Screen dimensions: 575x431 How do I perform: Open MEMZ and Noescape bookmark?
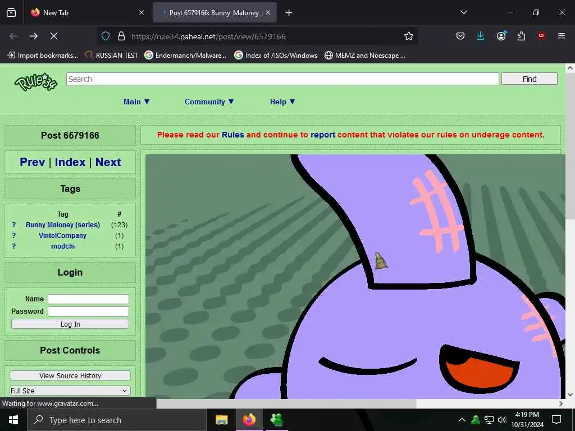[365, 56]
